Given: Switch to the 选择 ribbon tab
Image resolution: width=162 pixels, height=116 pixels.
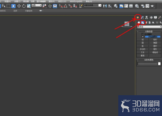Looking at the screenshot, I should [15, 11].
